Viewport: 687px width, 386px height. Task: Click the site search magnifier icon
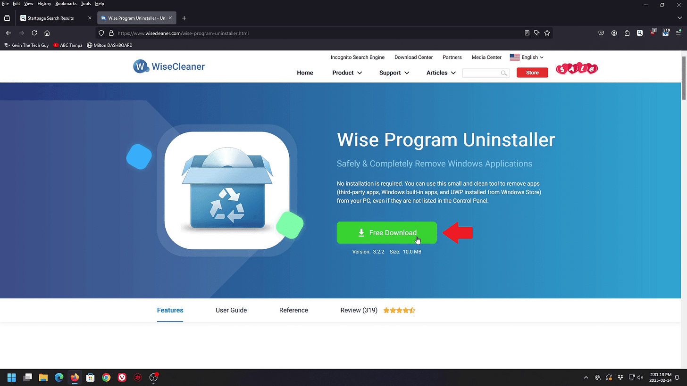pyautogui.click(x=504, y=73)
